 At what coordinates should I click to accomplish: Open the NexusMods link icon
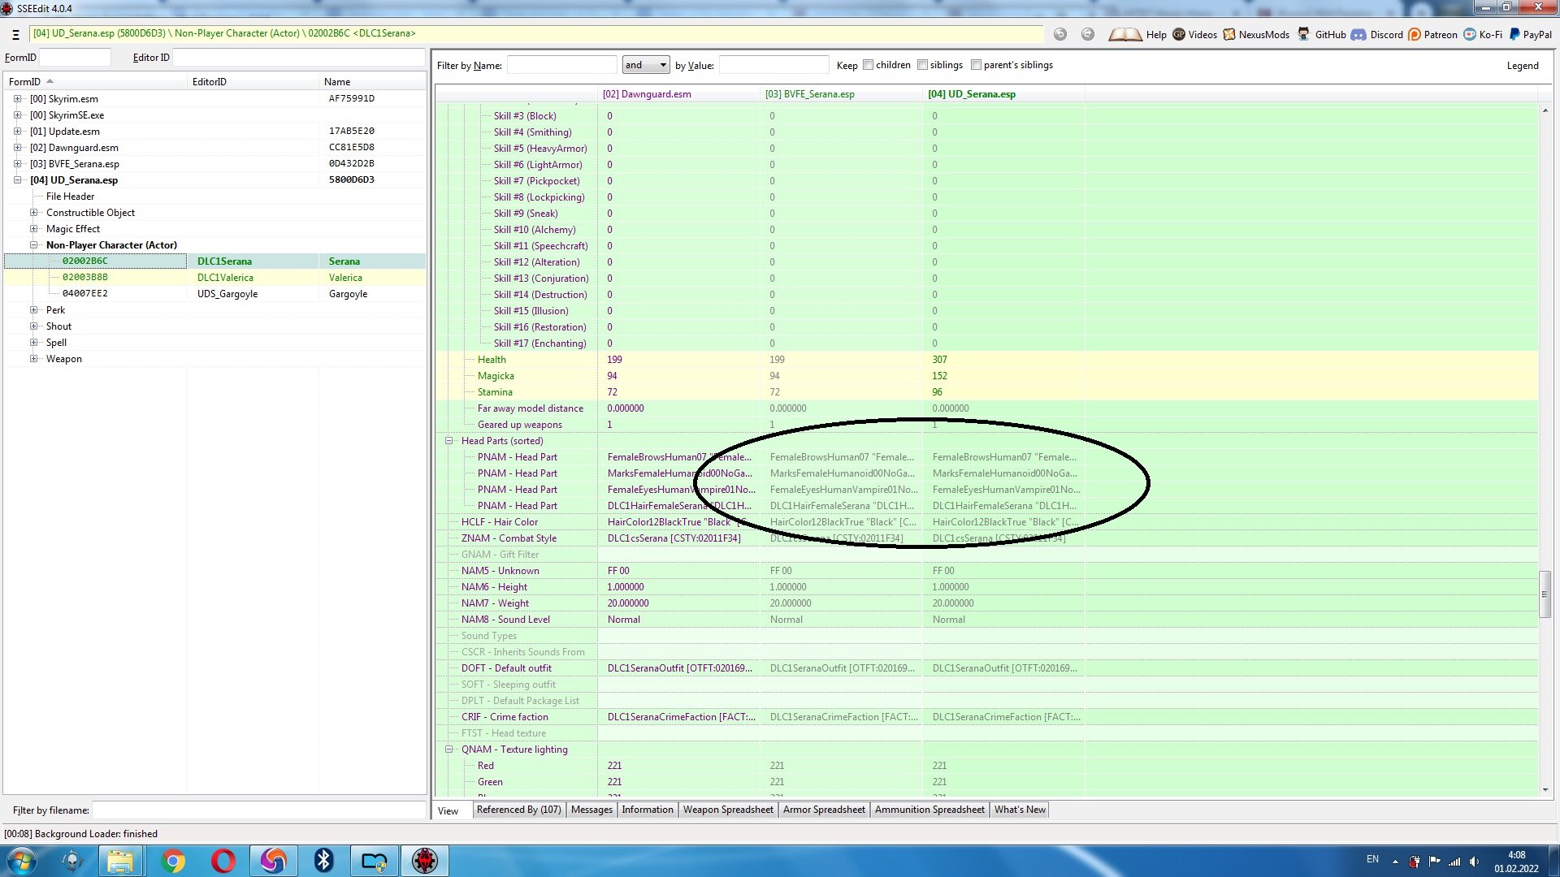coord(1229,34)
